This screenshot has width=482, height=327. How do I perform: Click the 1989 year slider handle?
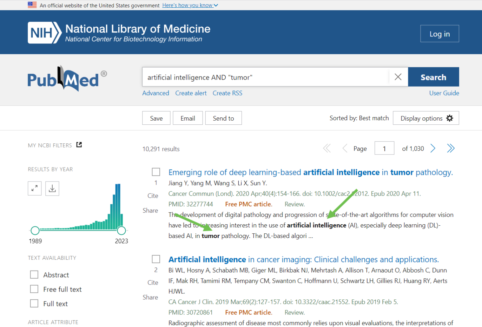click(35, 230)
